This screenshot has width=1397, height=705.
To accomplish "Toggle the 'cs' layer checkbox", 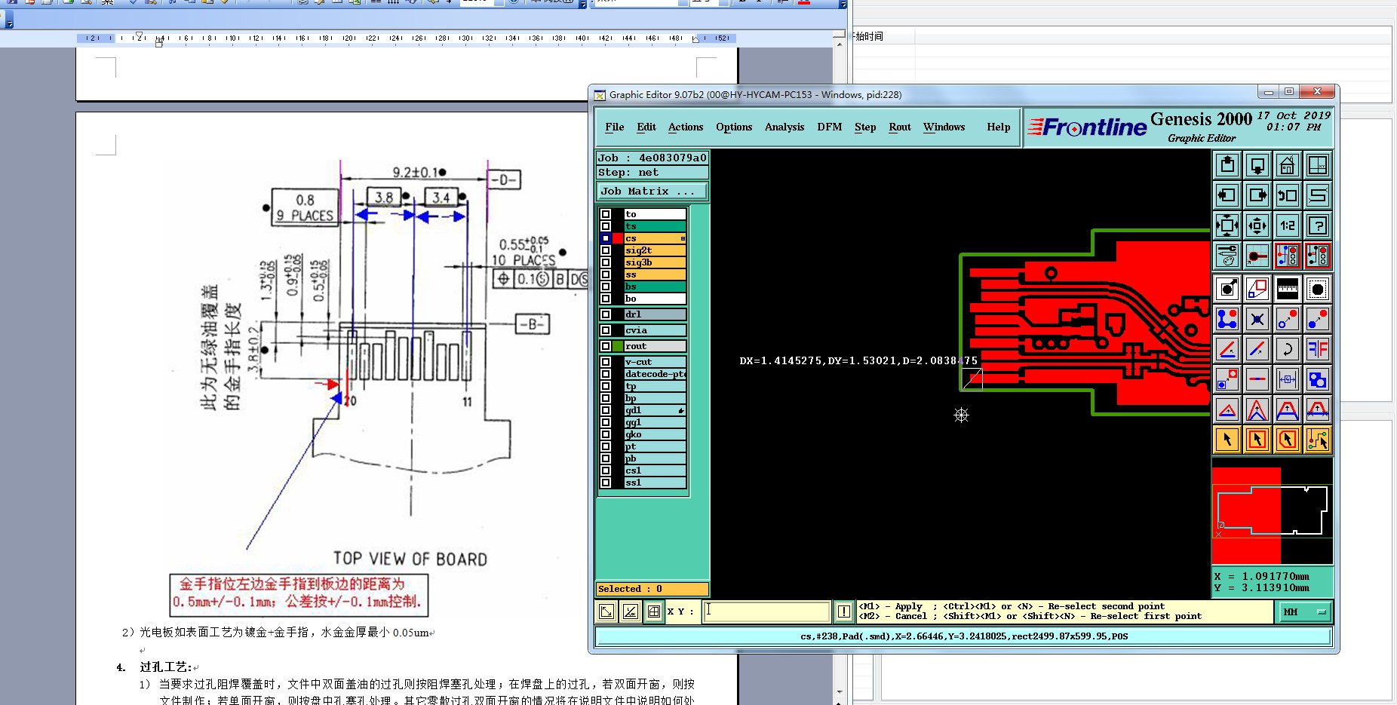I will 605,238.
